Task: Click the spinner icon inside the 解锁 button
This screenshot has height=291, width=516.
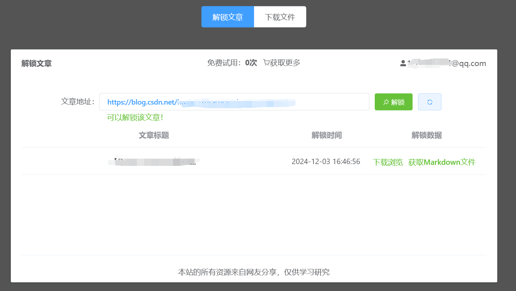Action: click(386, 102)
